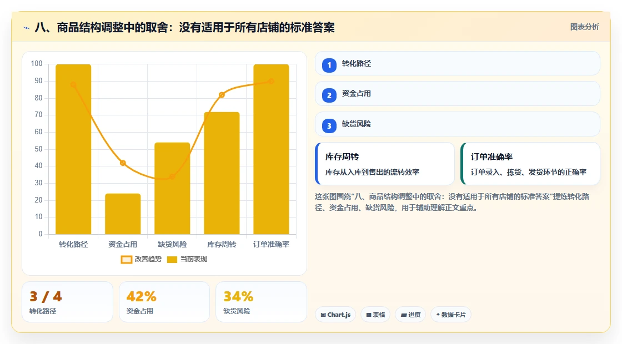Open the 转化路径 list item
Viewport: 622px width, 344px height.
click(x=458, y=63)
